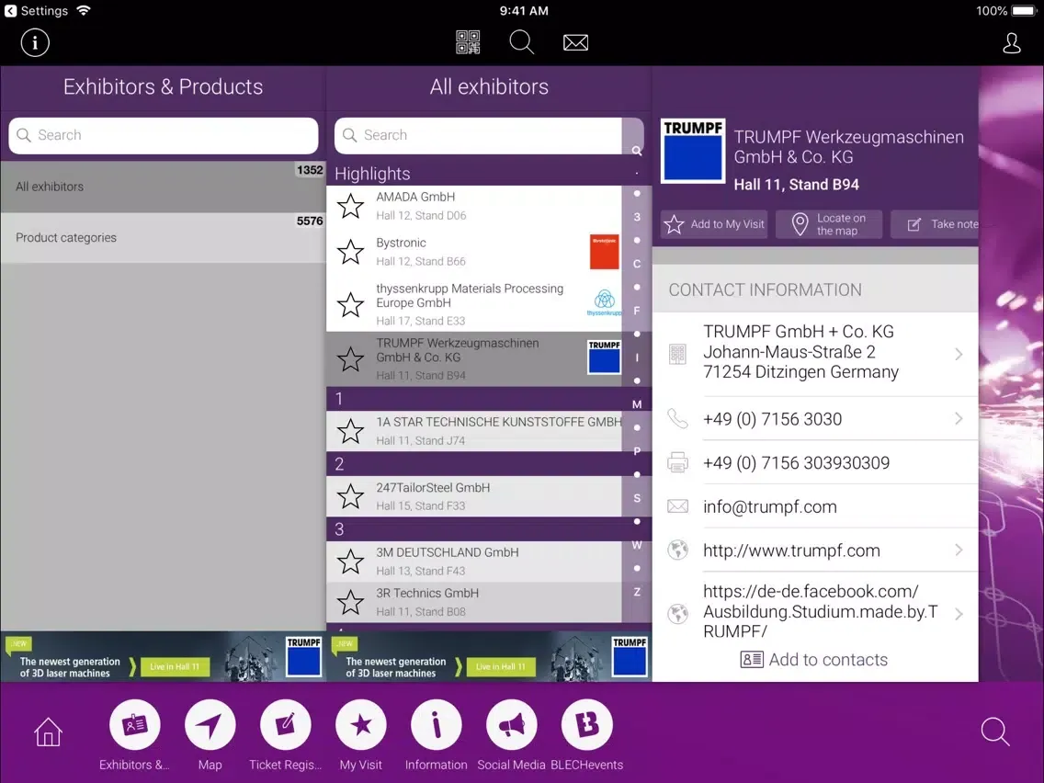Star thyssenkrupp Materials Processing Europe

point(350,304)
